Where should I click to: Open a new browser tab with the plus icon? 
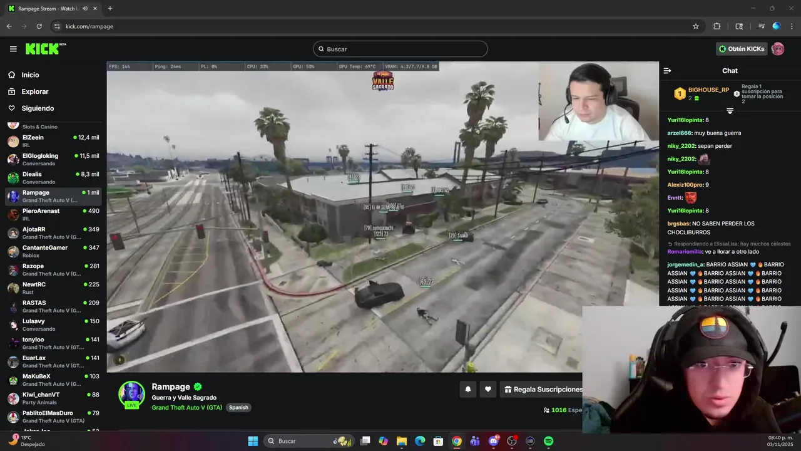point(110,8)
